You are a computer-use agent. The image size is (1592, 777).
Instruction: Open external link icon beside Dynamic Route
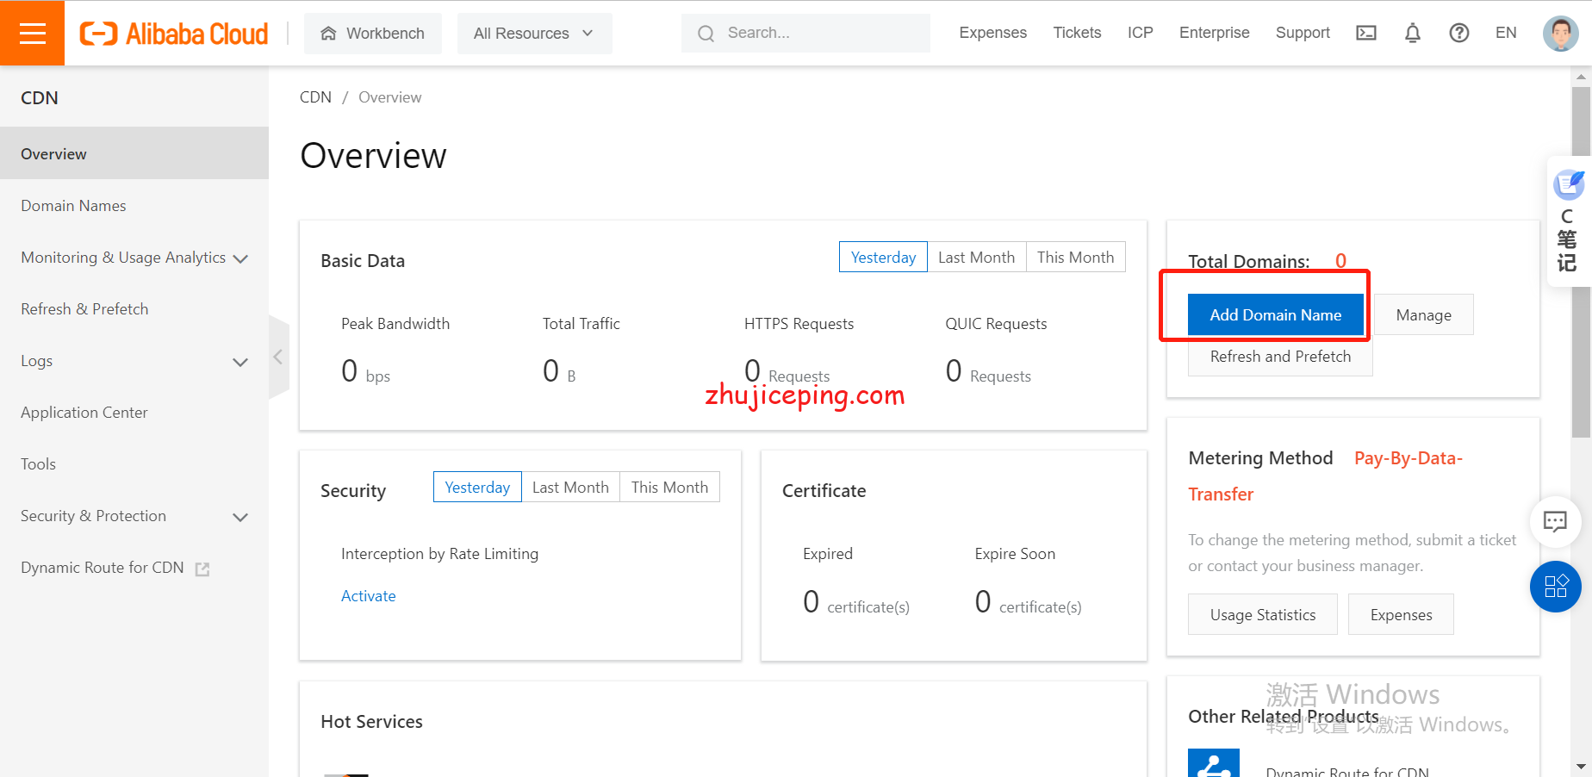pyautogui.click(x=202, y=569)
